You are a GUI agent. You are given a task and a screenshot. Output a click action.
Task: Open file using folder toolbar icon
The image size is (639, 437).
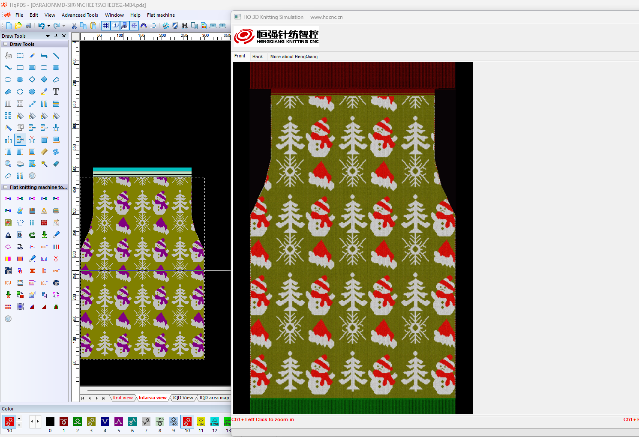18,26
